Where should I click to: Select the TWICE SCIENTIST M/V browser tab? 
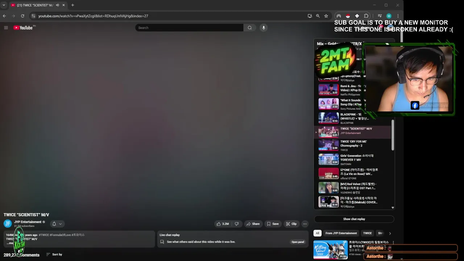pos(35,5)
